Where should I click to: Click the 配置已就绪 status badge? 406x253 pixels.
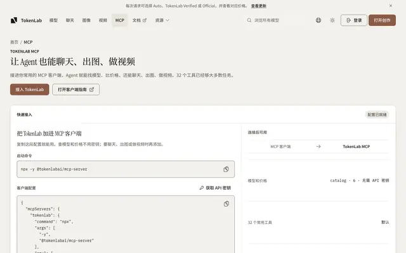point(377,114)
